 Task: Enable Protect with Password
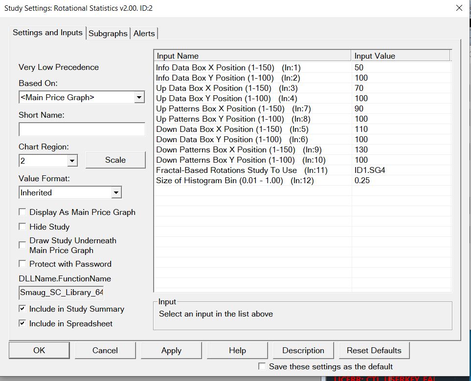coord(22,264)
